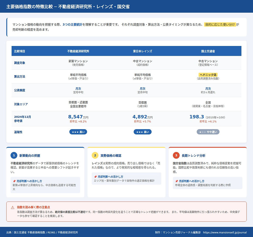Screen dimensions: 253x237
Task: Click the 制作：マンション売却ジャーナル編集部 credit
Action: (x=178, y=232)
